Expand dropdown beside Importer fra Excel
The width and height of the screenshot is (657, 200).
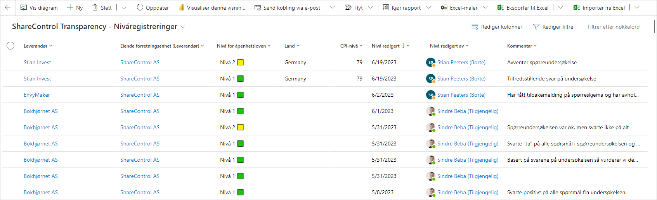click(637, 8)
